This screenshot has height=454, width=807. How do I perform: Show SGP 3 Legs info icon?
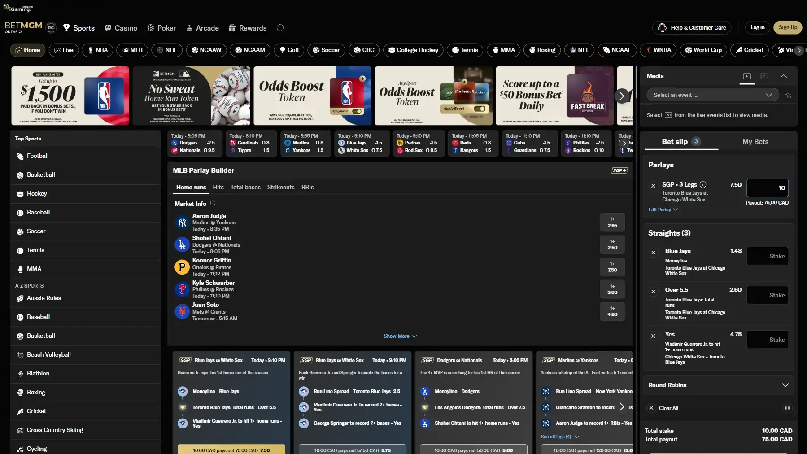(x=703, y=184)
